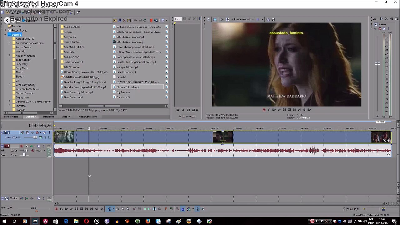Solo audio track 2
The width and height of the screenshot is (400, 225).
tap(44, 146)
